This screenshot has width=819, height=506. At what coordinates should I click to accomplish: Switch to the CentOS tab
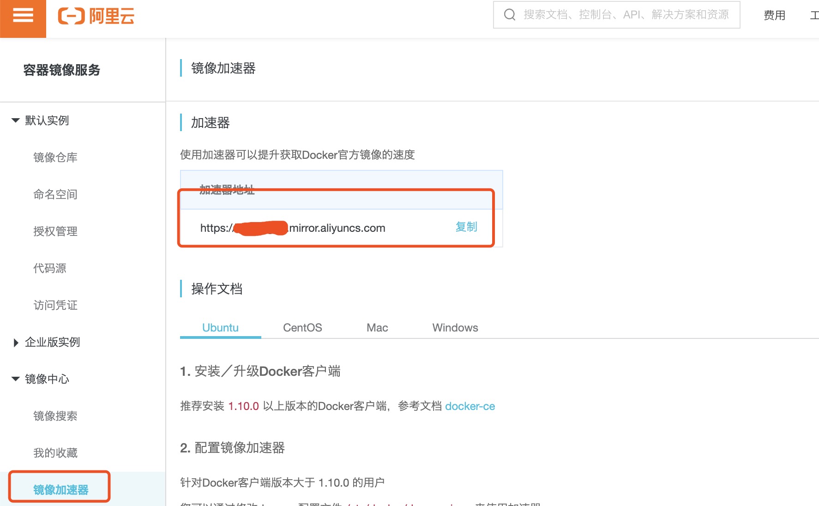[302, 327]
